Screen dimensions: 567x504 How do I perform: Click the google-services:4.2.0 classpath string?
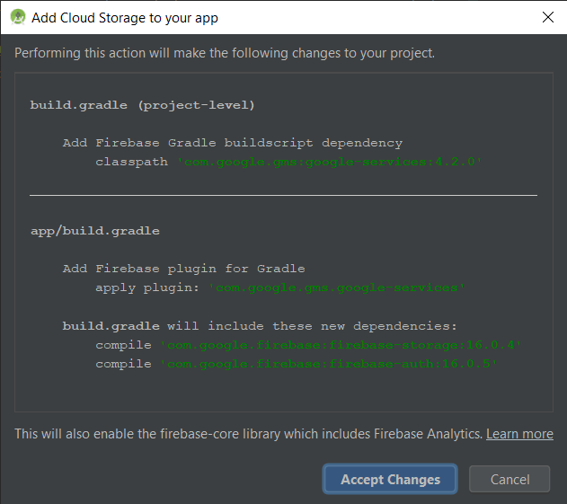(x=331, y=162)
